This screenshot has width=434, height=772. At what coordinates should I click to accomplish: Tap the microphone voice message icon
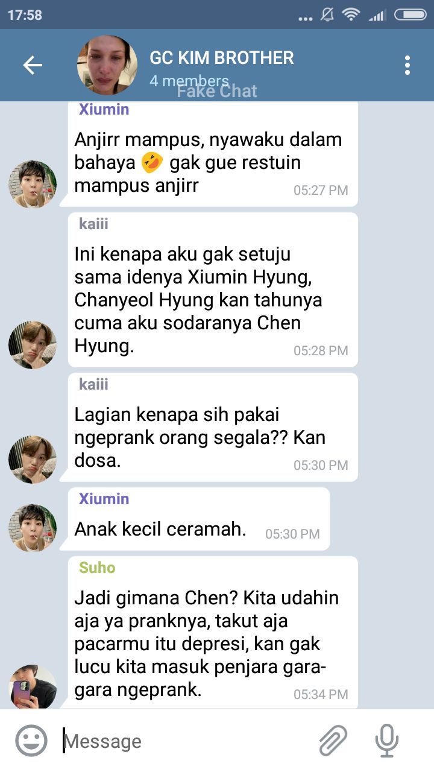point(386,741)
